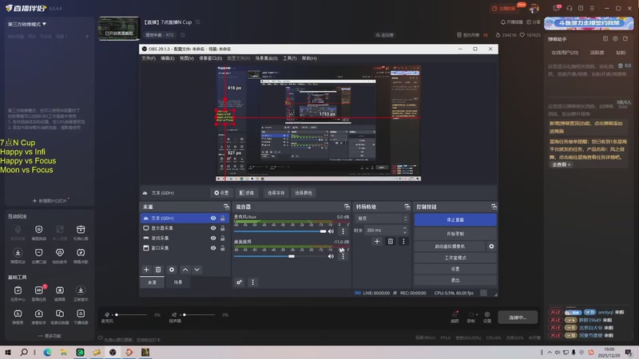This screenshot has width=639, height=359.
Task: Open the 帮助(H) menu in OBS
Action: [309, 58]
